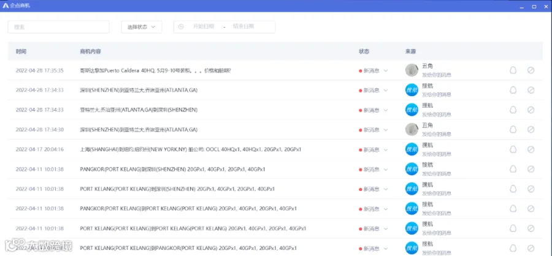Click the 丑角 avatar in the 17:34:30 row

412,129
